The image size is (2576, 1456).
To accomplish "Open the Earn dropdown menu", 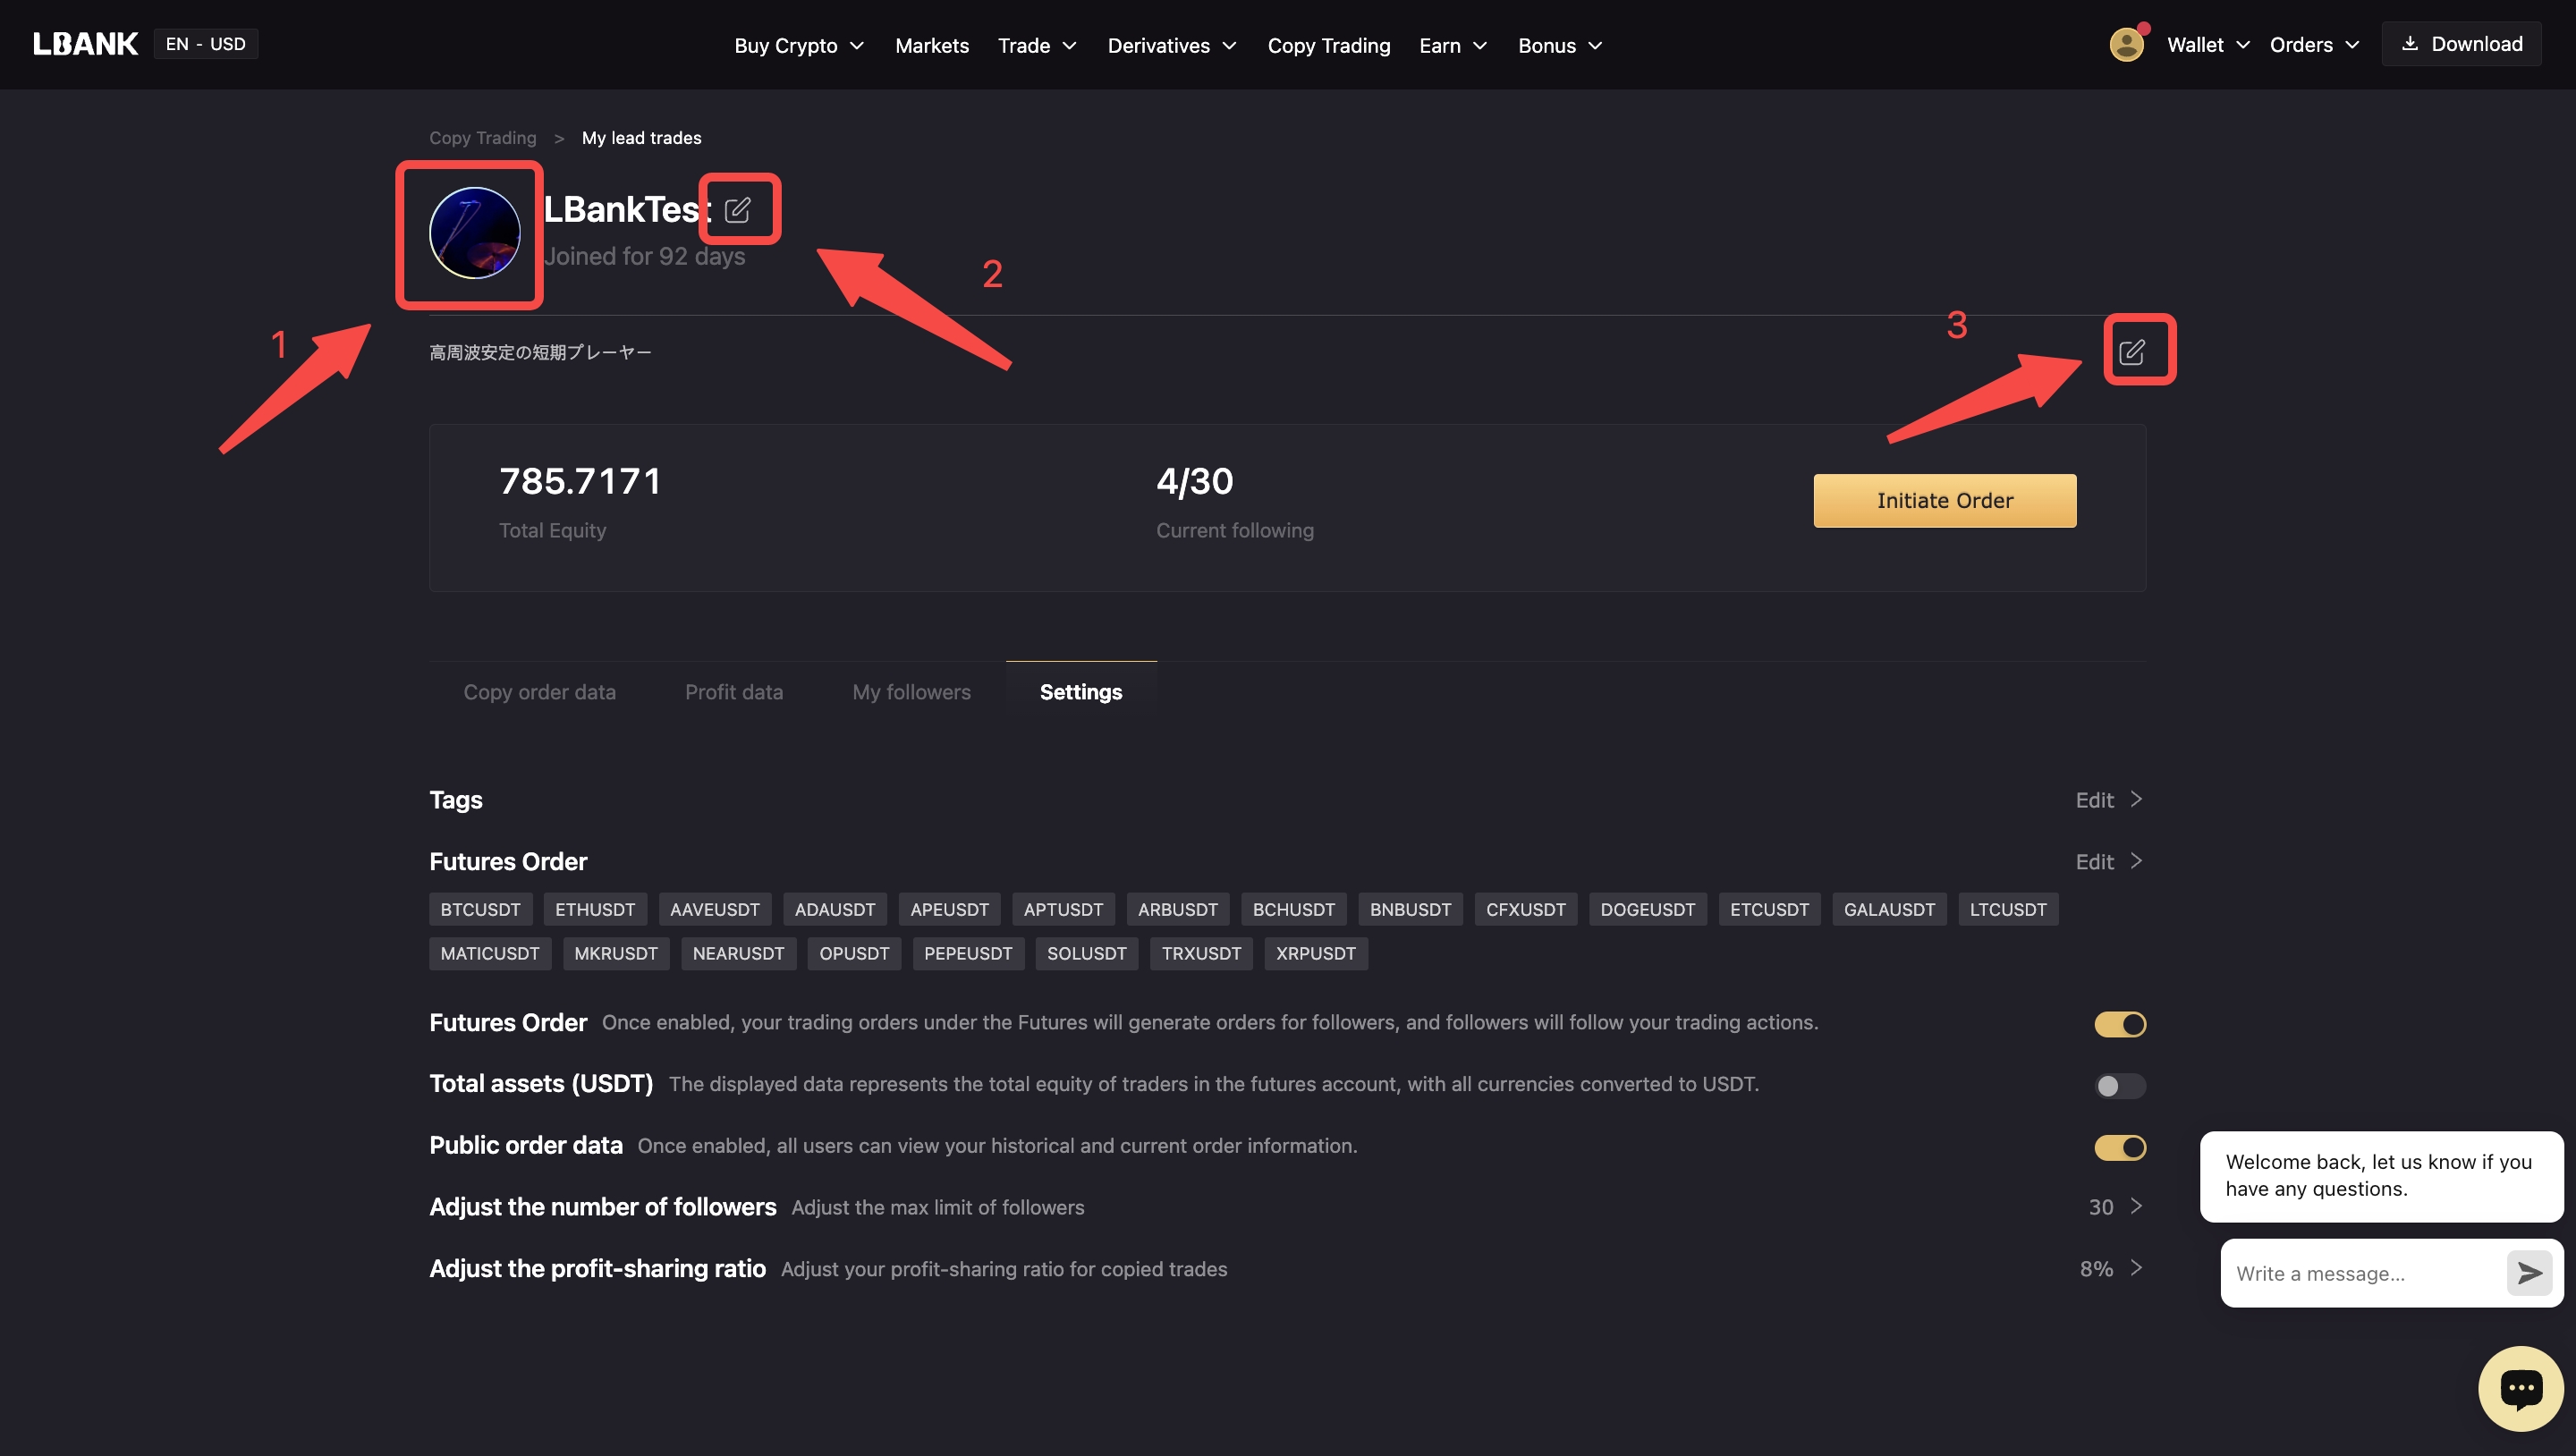I will [1453, 46].
